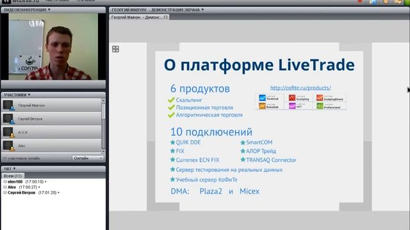The image size is (410, 230).
Task: Click the participants list scrollbar thumb
Action: pos(103,112)
